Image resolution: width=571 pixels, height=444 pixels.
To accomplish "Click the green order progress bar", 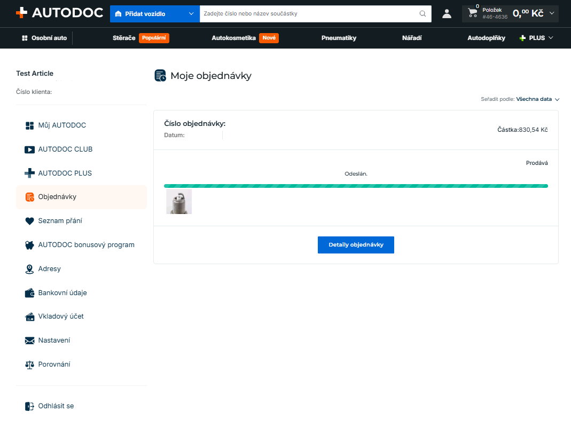I will coord(356,186).
